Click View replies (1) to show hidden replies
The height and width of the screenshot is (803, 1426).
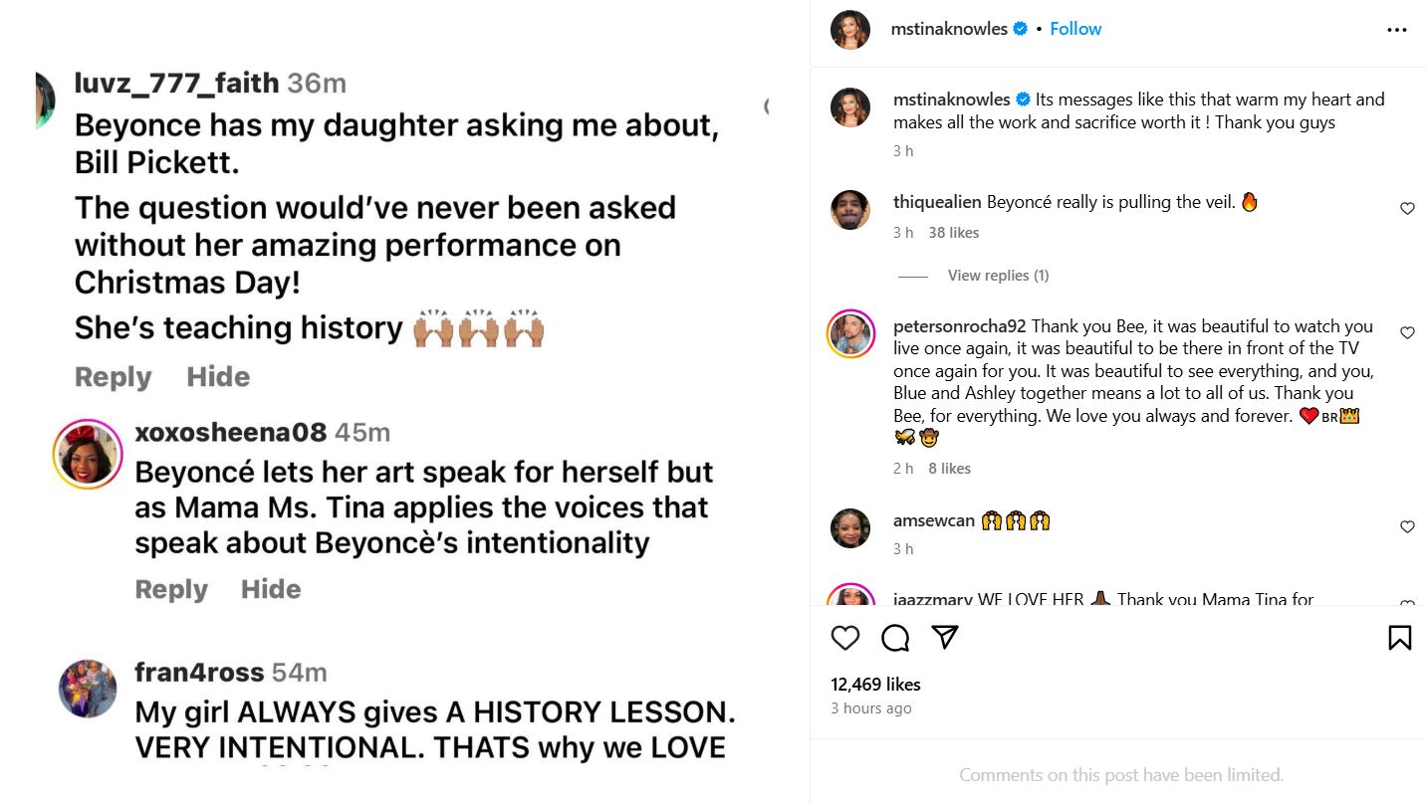tap(997, 275)
